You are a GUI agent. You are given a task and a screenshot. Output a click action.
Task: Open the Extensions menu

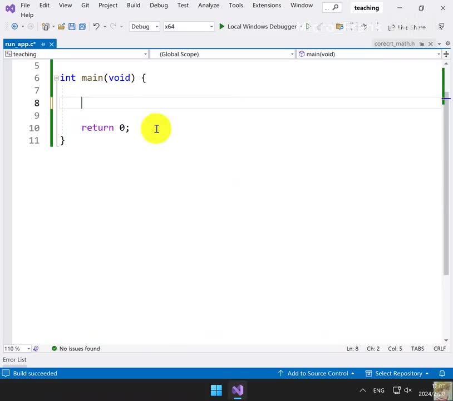267,5
